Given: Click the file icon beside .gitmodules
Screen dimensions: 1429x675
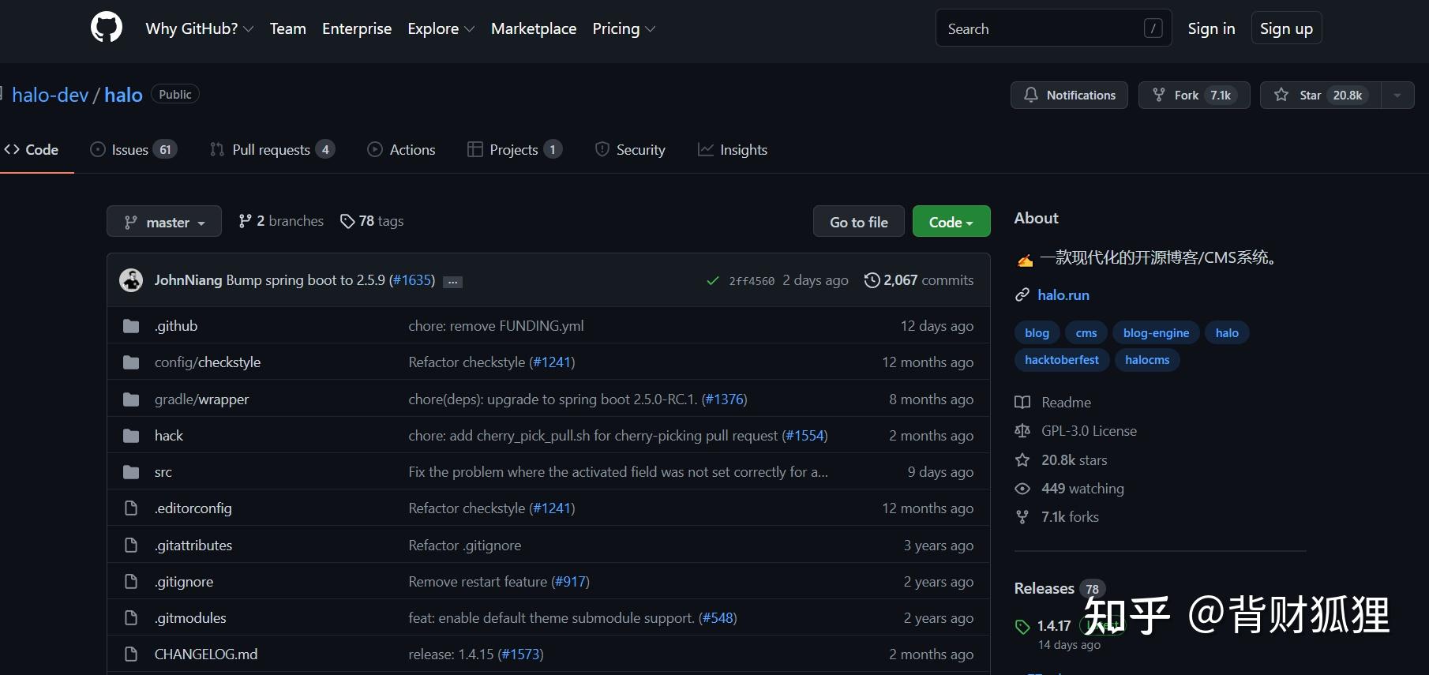Looking at the screenshot, I should point(131,618).
